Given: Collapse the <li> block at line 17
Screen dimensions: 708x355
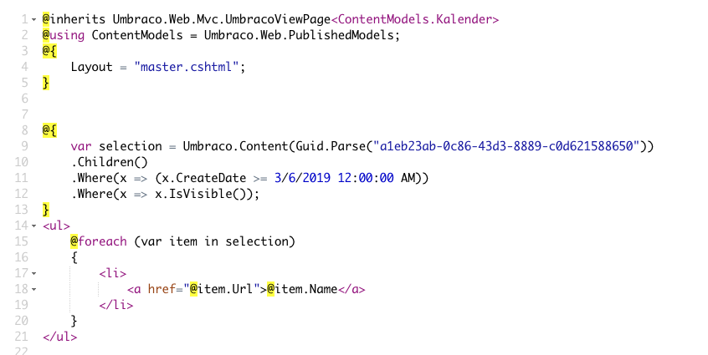Looking at the screenshot, I should click(33, 273).
